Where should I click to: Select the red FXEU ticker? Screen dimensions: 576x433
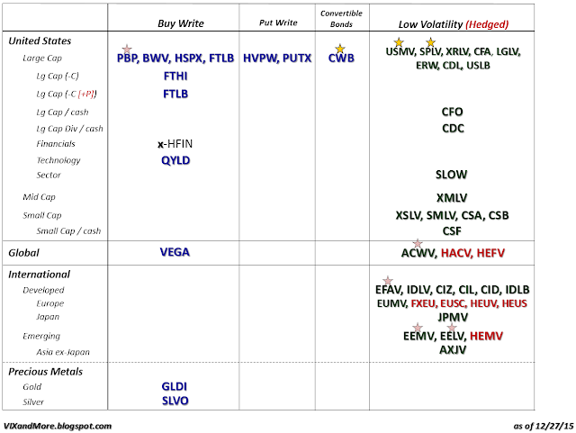point(424,303)
